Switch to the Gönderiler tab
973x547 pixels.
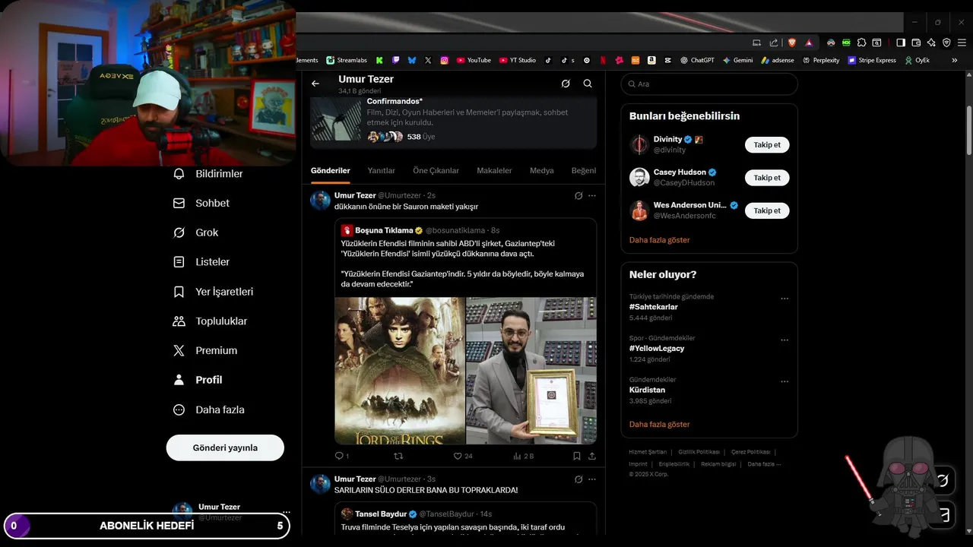(331, 171)
